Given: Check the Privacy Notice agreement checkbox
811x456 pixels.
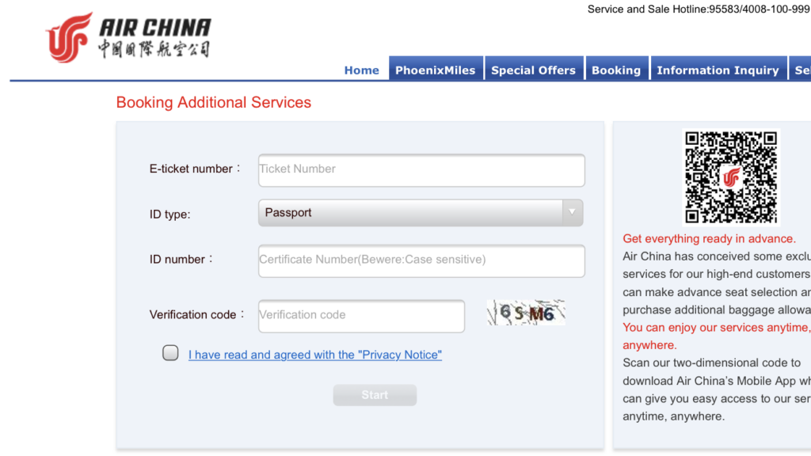Looking at the screenshot, I should [x=170, y=352].
